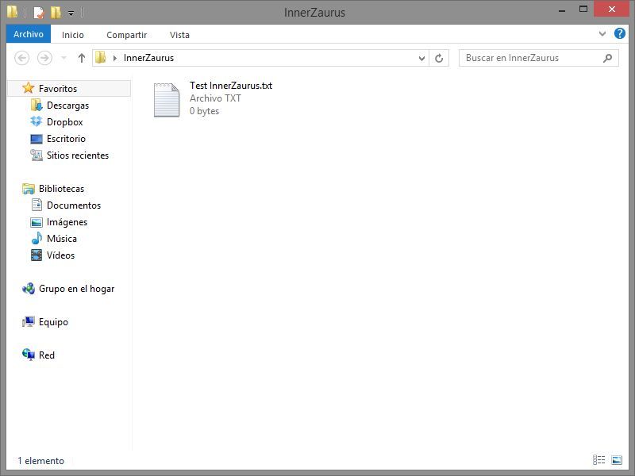This screenshot has width=635, height=476.
Task: Click the Escritorio desktop icon
Action: pos(37,139)
